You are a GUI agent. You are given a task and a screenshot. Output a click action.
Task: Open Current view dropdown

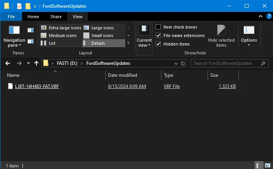coord(144,39)
